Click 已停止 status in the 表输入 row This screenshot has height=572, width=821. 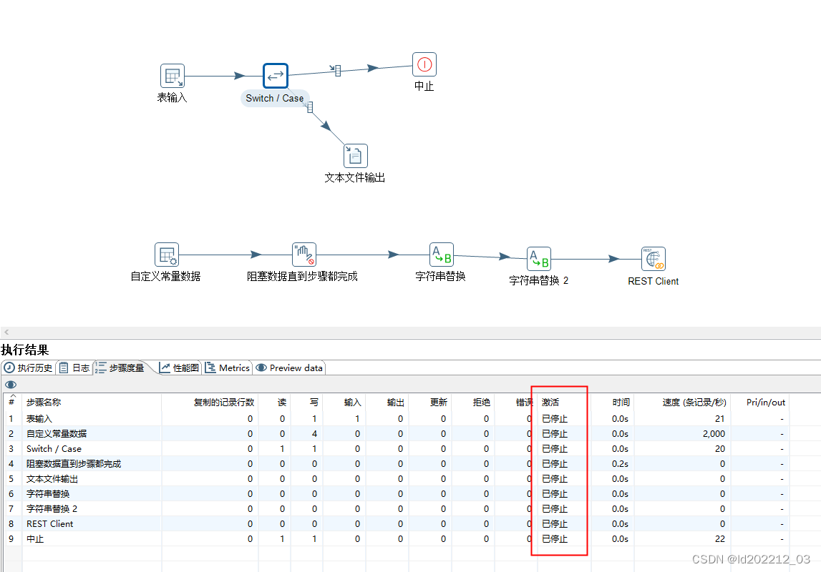(x=555, y=419)
